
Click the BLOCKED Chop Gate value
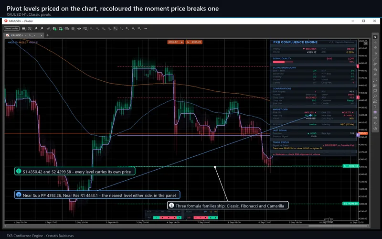[x=311, y=98]
